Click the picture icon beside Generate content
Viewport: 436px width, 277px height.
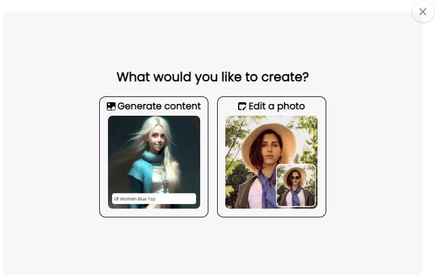click(111, 106)
